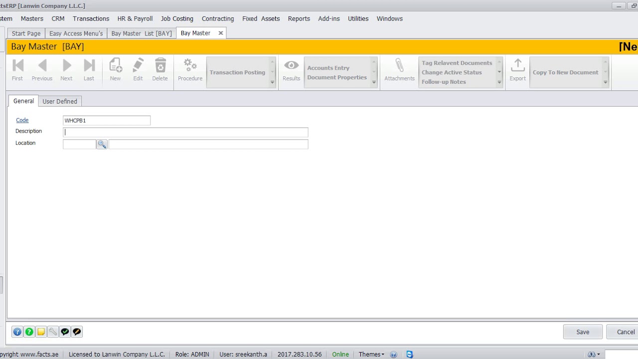Image resolution: width=638 pixels, height=359 pixels.
Task: Expand the Copy To New Document list
Action: (606, 82)
